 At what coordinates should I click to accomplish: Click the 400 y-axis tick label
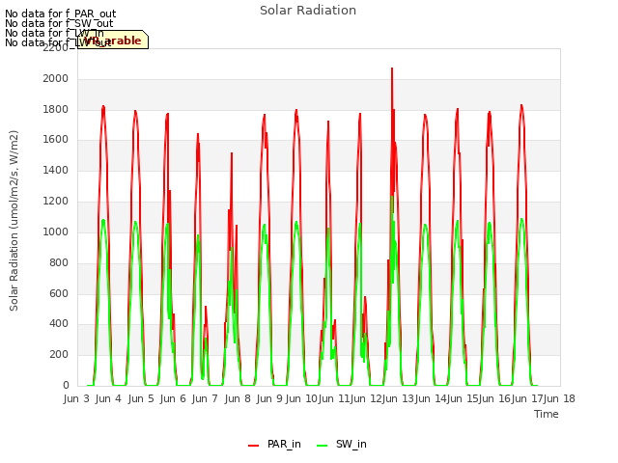click(x=59, y=324)
